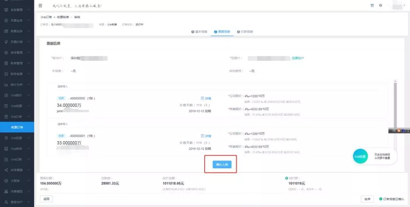Screen dimensions: 410x207
Task: Click the 34.000000万 bill amount
Action: pos(69,105)
